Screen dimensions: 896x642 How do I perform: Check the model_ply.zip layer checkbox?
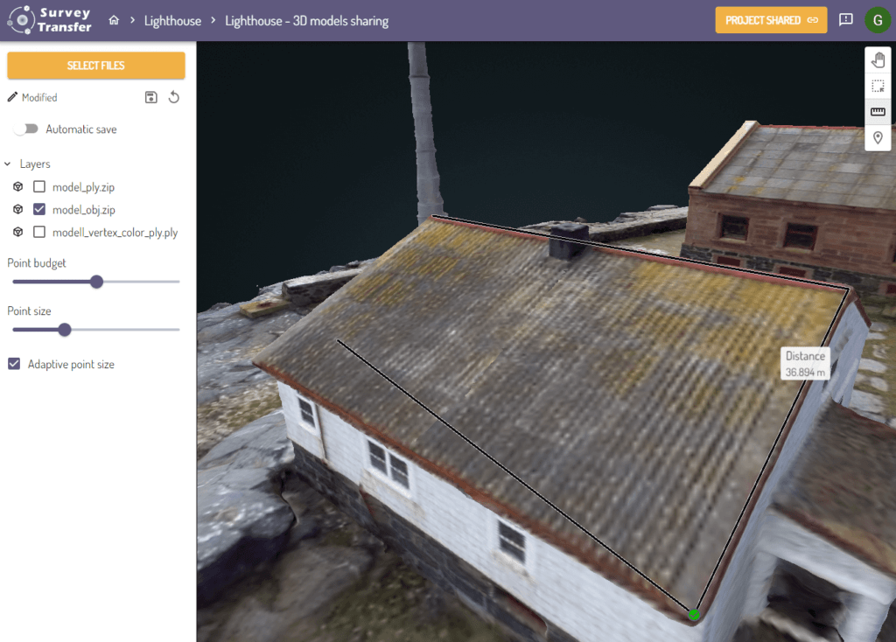pos(38,186)
